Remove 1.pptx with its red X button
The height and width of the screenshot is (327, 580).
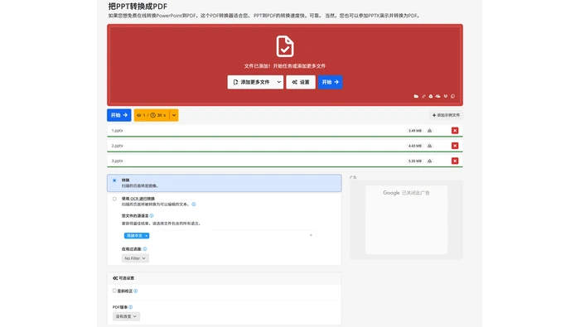pos(455,131)
